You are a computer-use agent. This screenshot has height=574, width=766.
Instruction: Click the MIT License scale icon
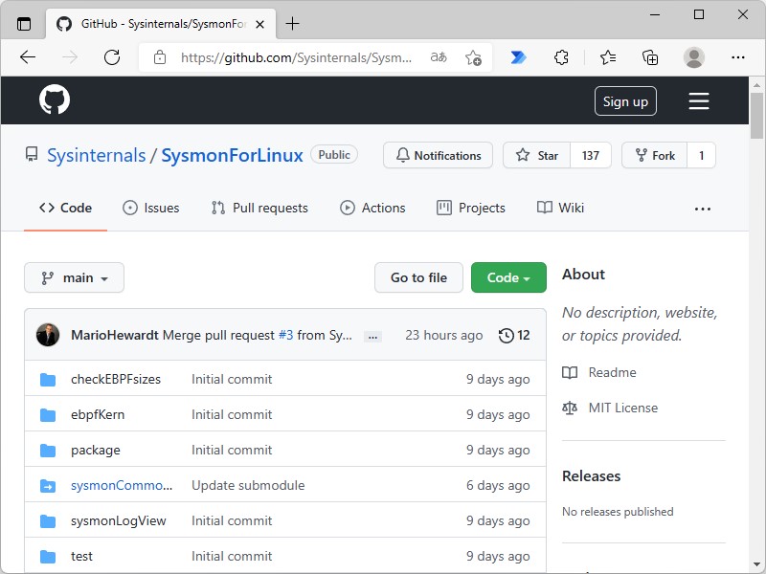click(x=570, y=408)
